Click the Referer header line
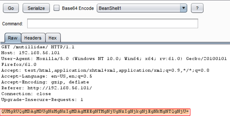 [47, 88]
